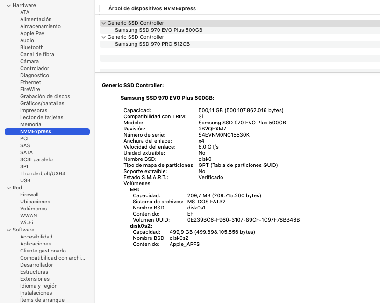This screenshot has width=380, height=303.
Task: Click the 8.0 GT/s link speed value
Action: pos(208,147)
